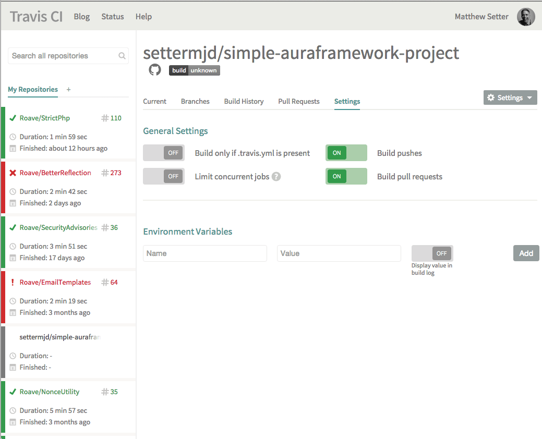The height and width of the screenshot is (439, 542).
Task: Switch to the Current tab
Action: pos(154,101)
